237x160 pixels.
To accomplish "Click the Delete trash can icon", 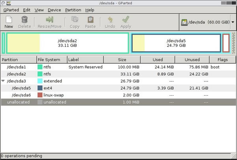I will pos(24,20).
